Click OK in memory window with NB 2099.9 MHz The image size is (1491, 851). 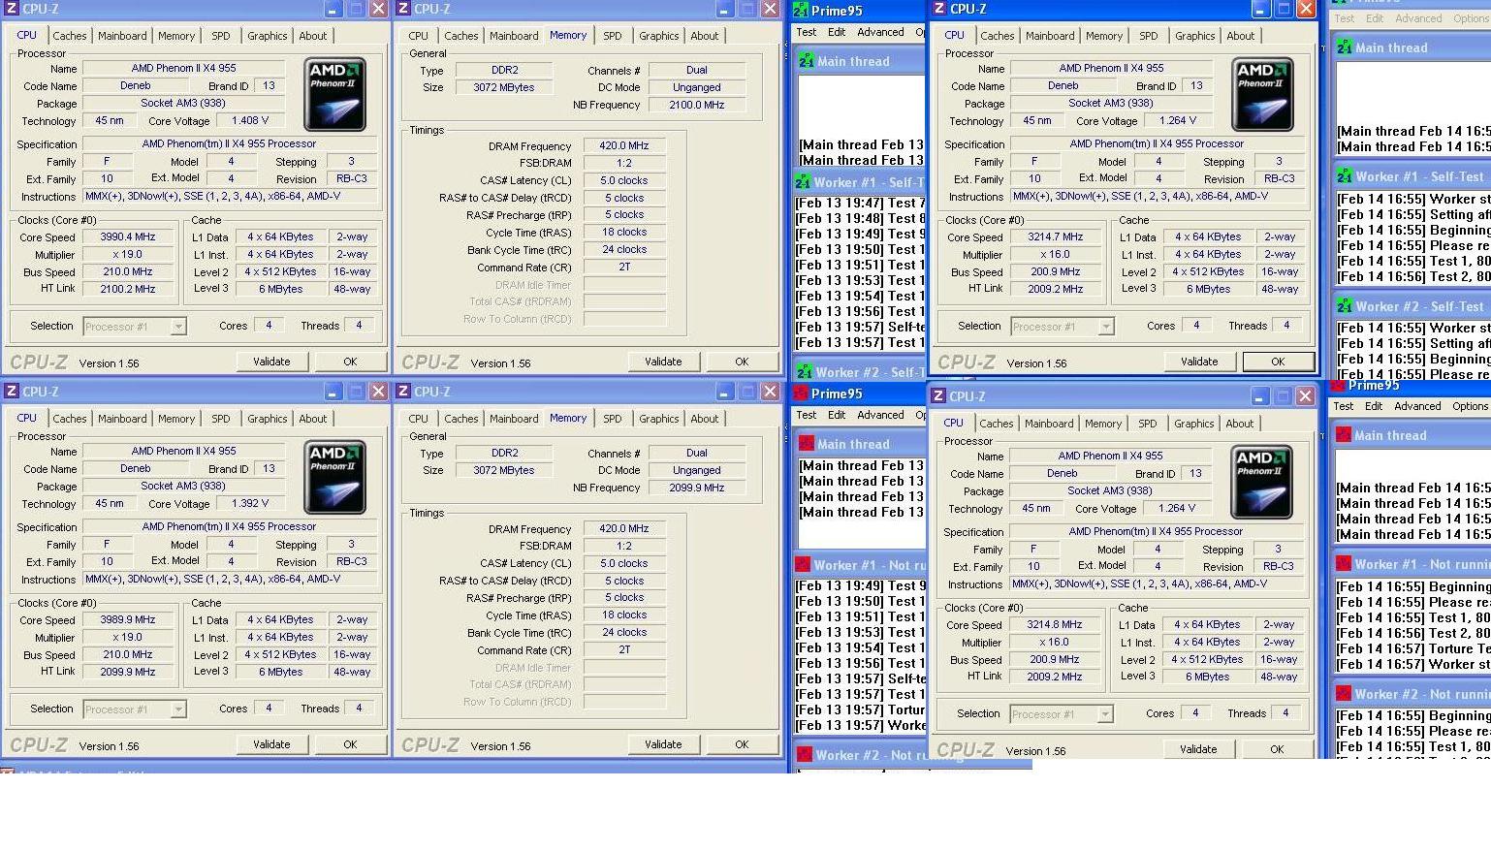[742, 744]
